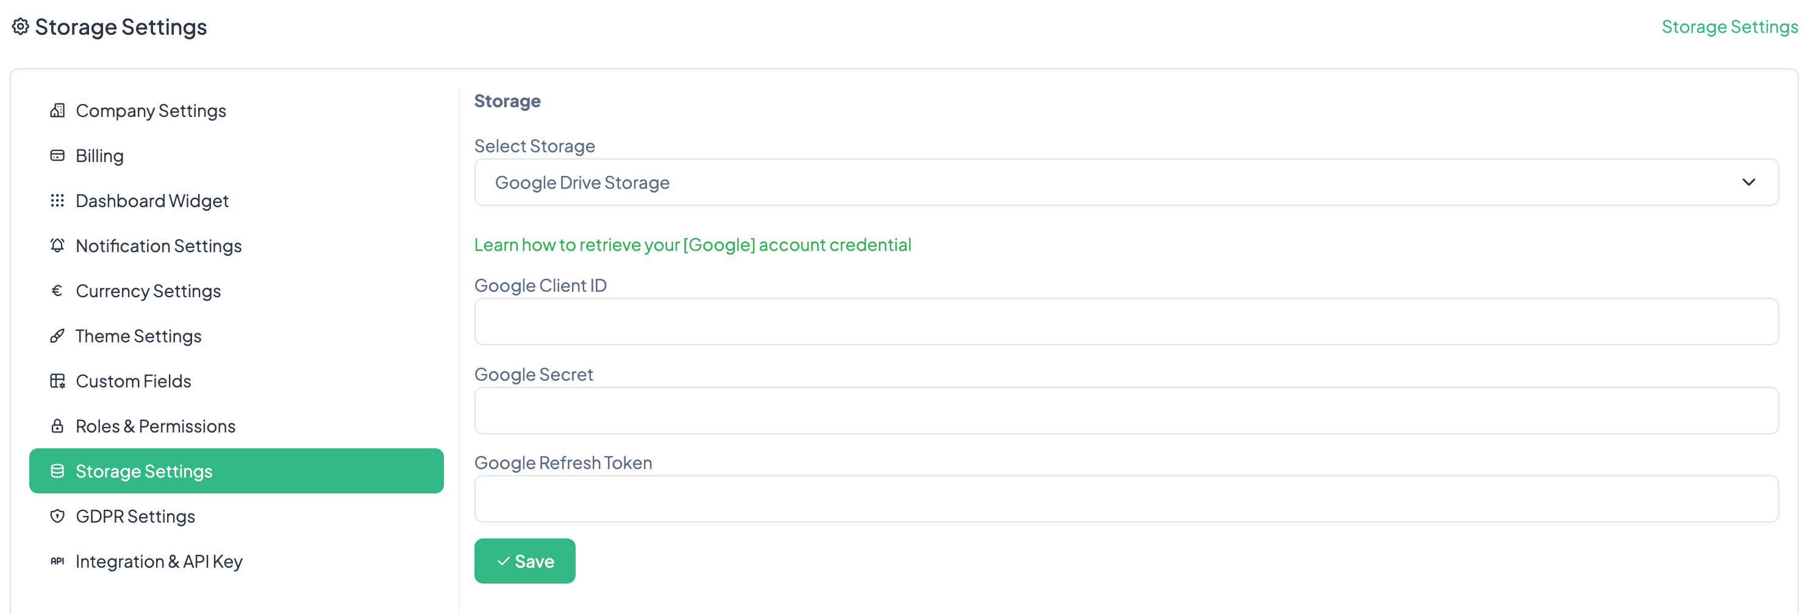Go to Integration & API Key section
The width and height of the screenshot is (1816, 614).
tap(159, 561)
